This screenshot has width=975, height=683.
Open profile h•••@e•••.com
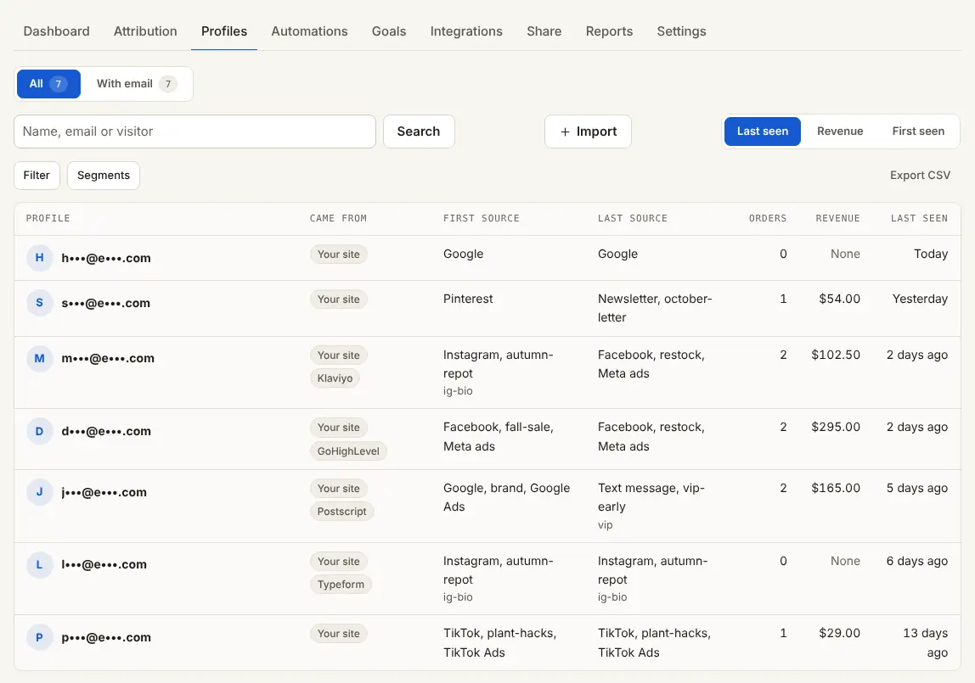click(105, 258)
